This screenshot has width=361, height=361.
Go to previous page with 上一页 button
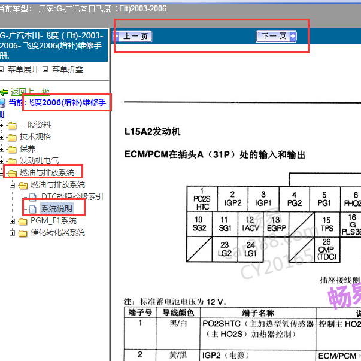pos(132,36)
